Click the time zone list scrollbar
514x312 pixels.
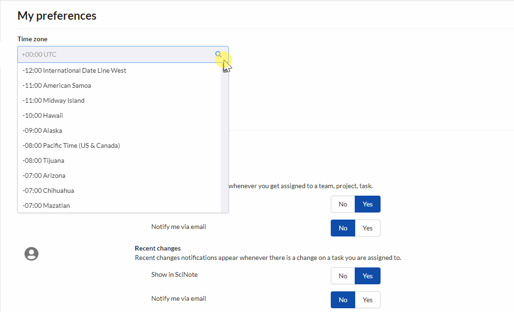point(224,141)
